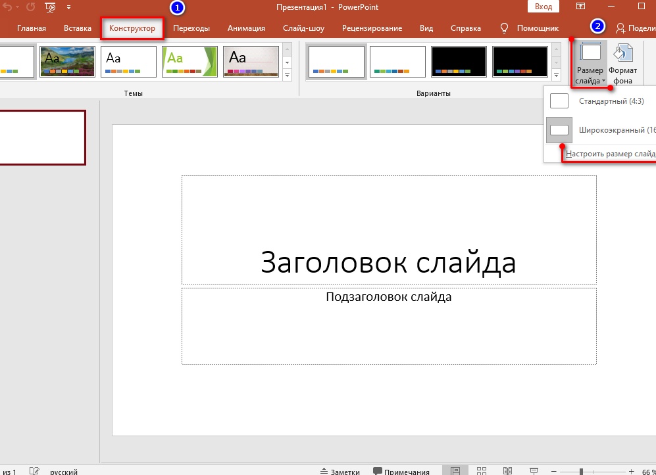Click the Undo arrow in the title bar
This screenshot has width=656, height=475.
(7, 7)
